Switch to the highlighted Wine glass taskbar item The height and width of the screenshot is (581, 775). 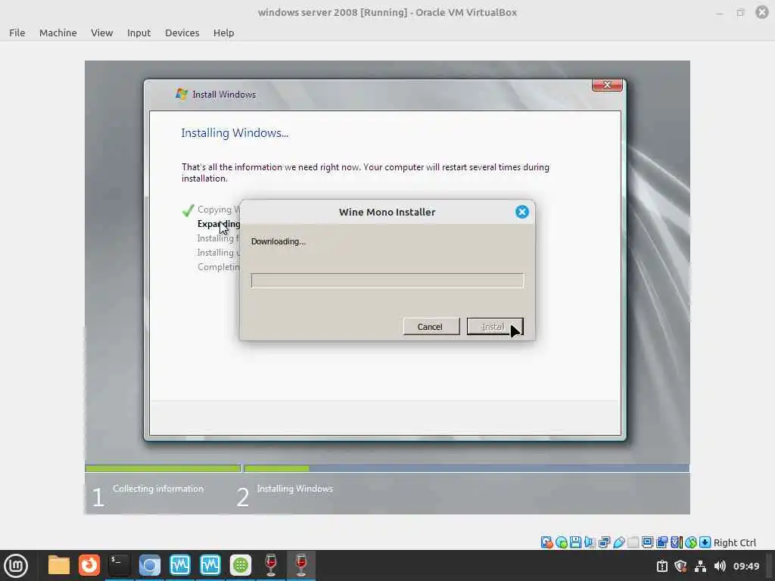(x=301, y=565)
